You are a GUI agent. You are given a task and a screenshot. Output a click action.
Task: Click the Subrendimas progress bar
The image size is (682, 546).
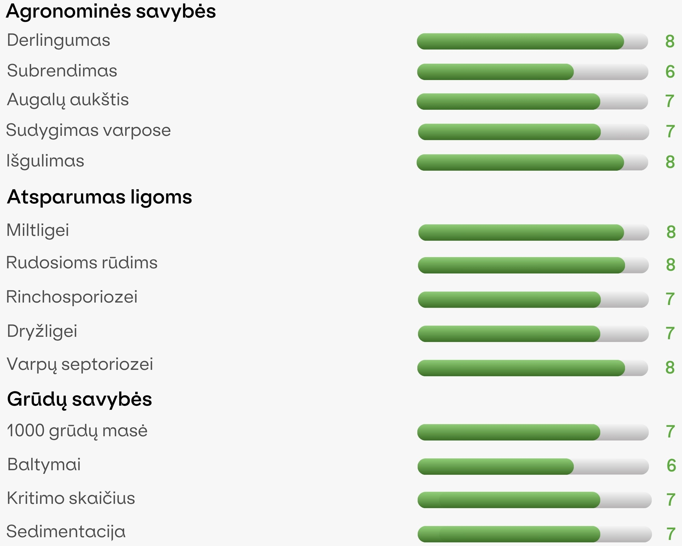pos(533,72)
